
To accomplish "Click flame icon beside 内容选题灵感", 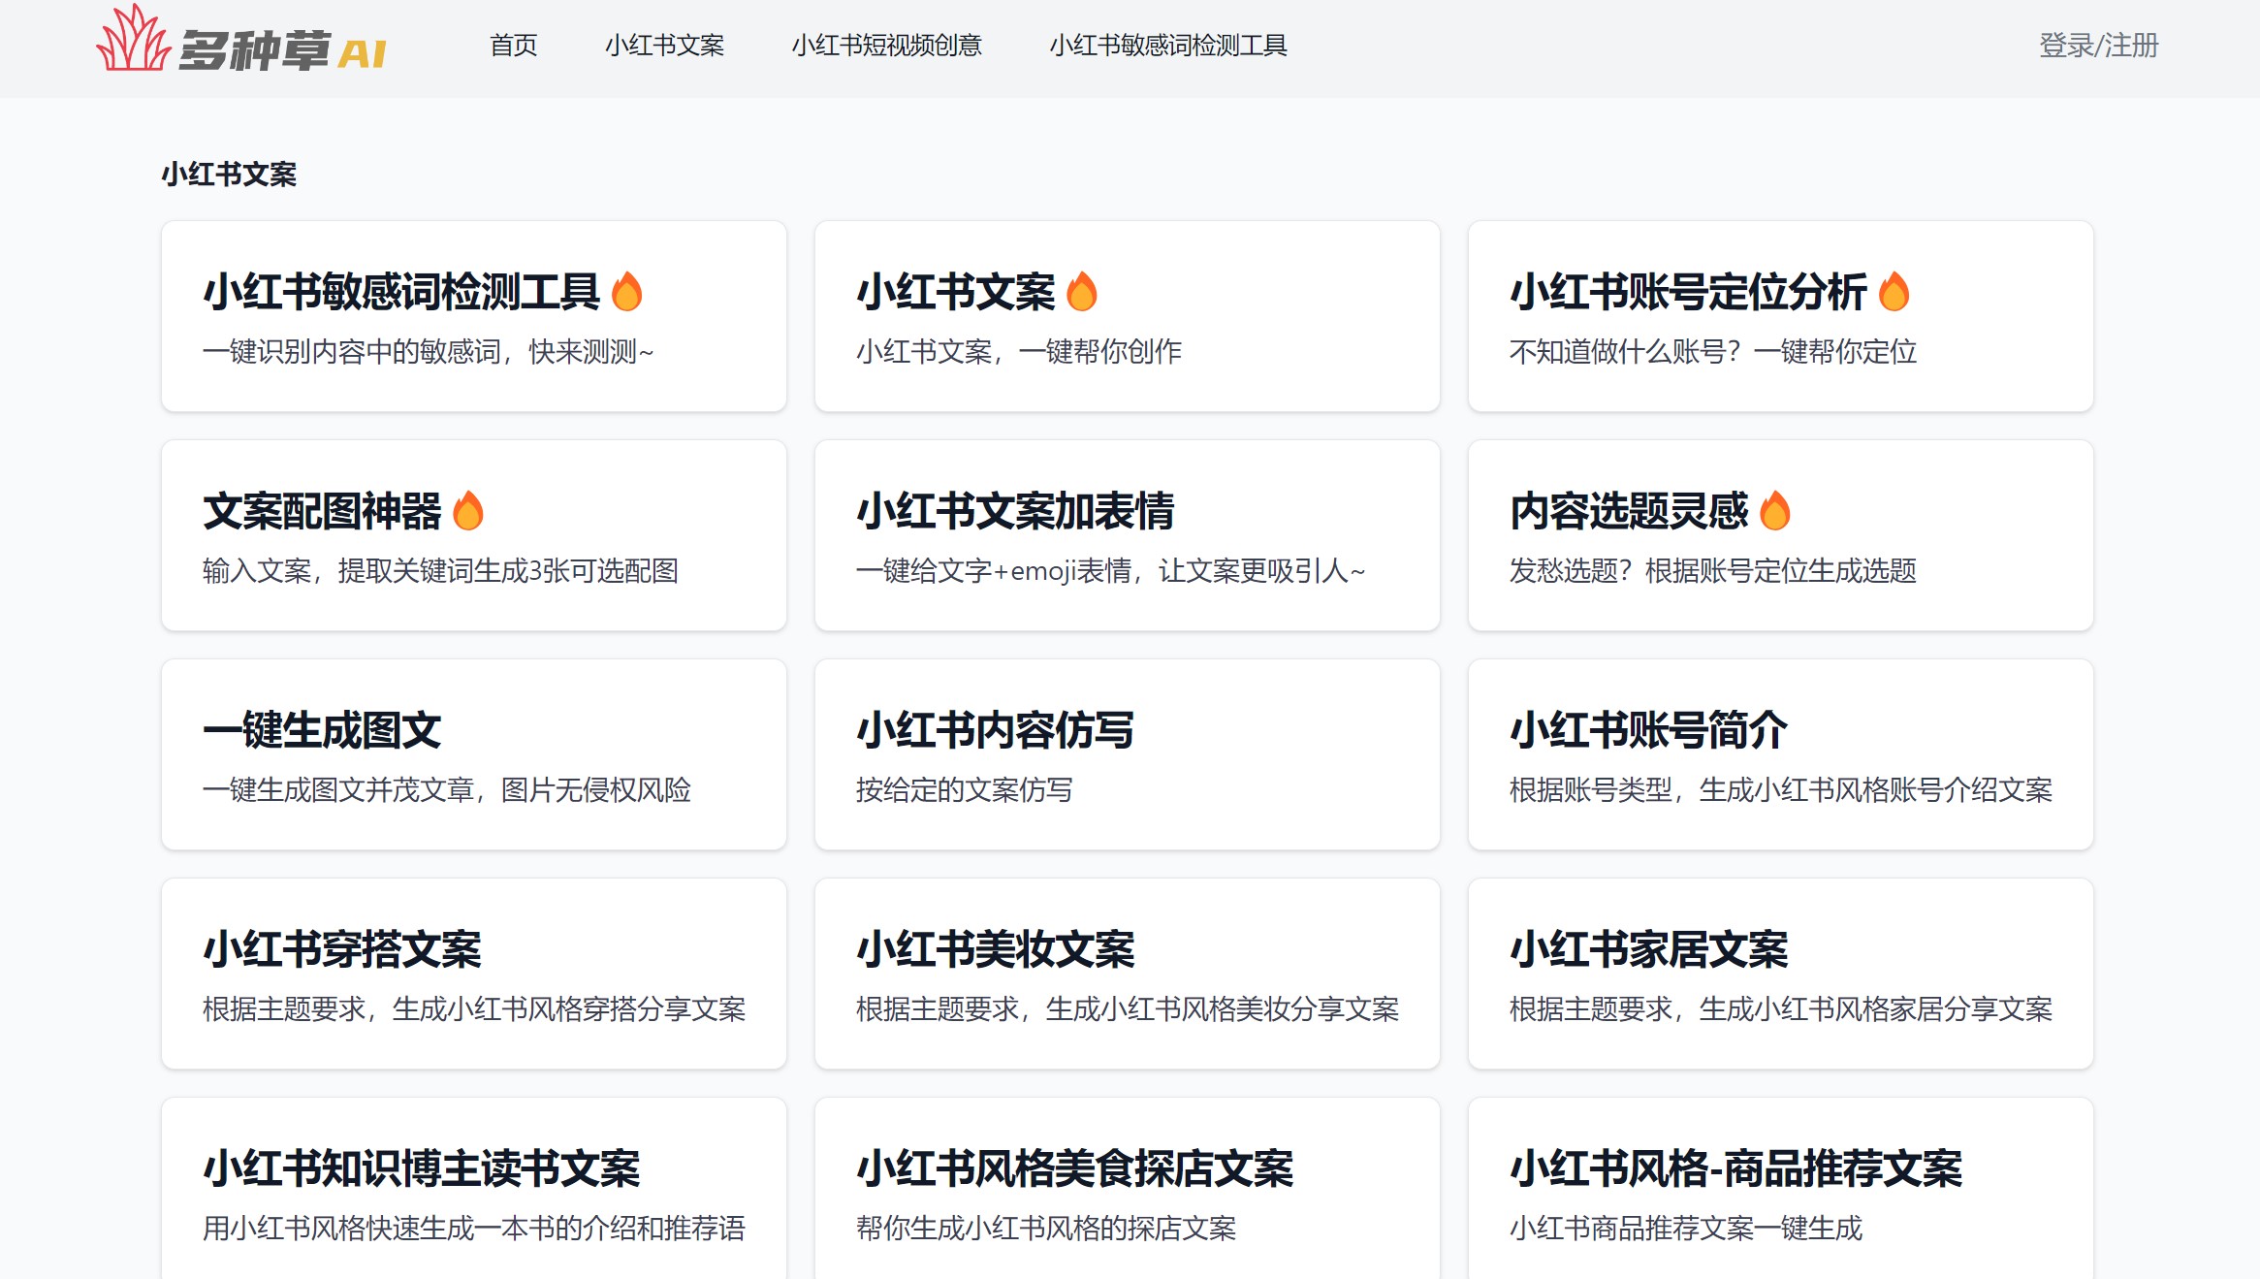I will click(x=1774, y=511).
